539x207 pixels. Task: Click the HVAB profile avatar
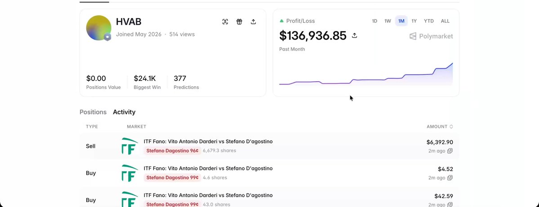coord(98,28)
